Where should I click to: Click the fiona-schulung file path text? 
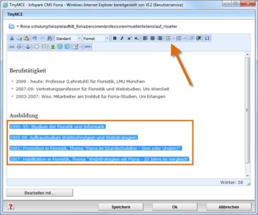pyautogui.click(x=98, y=27)
